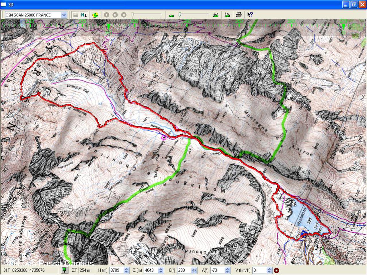Click the playback position slider
Viewport: 367px width, 275px height.
click(x=146, y=15)
